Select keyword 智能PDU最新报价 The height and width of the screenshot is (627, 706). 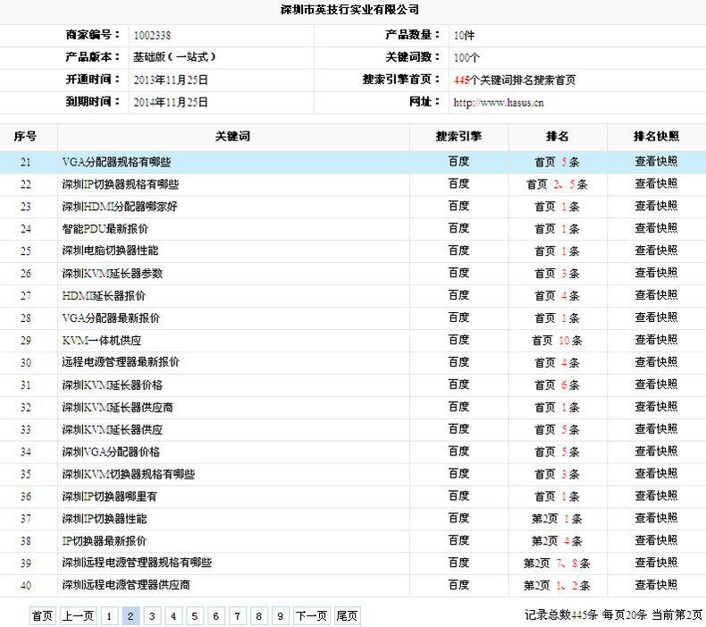tap(105, 229)
